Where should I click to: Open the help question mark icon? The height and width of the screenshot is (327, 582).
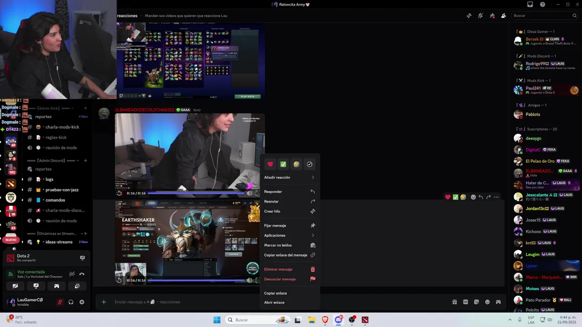(542, 5)
